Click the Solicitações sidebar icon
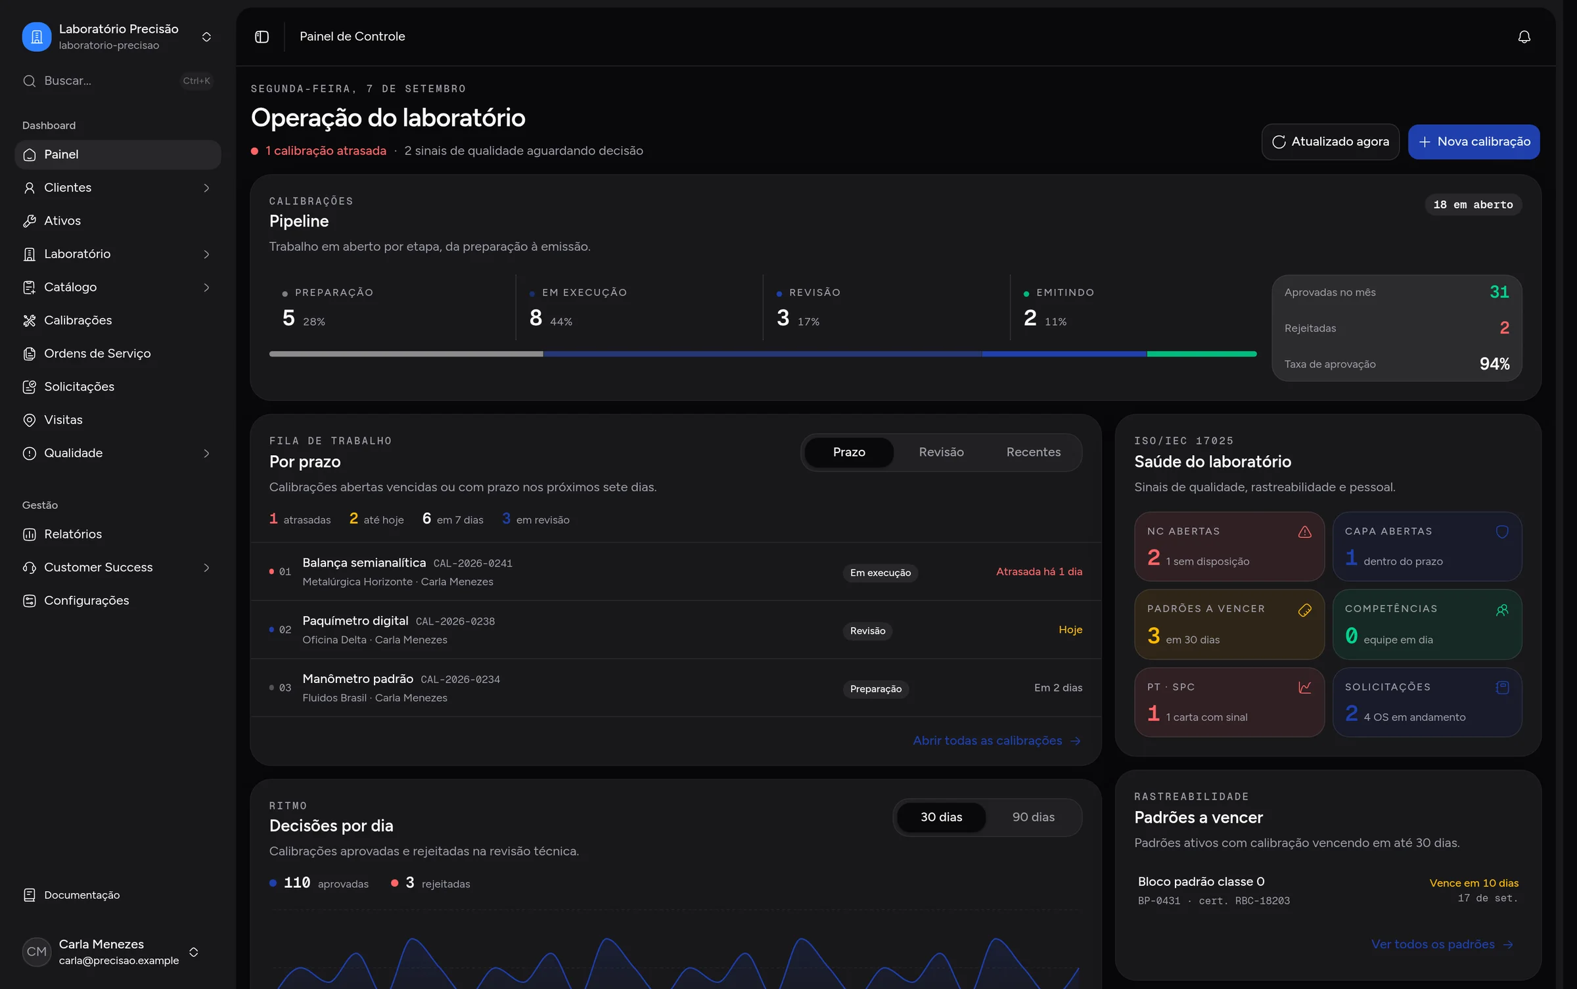Image resolution: width=1577 pixels, height=989 pixels. 30,387
